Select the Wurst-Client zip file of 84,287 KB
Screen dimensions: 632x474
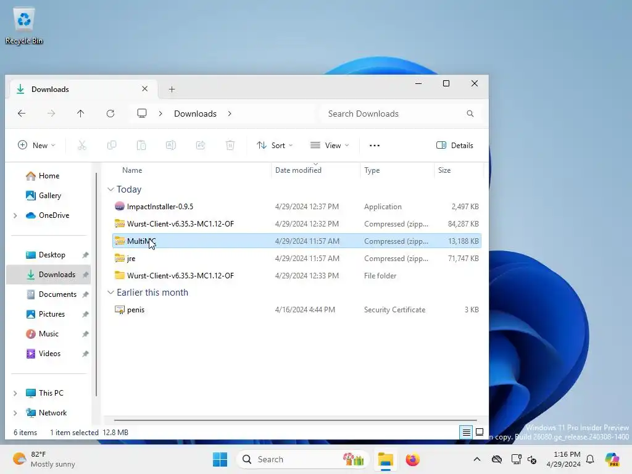pyautogui.click(x=297, y=223)
